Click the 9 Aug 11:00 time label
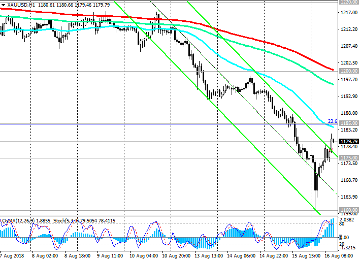The width and height of the screenshot is (359, 260). (x=110, y=255)
